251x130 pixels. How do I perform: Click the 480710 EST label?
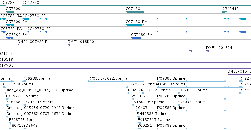pos(17,126)
